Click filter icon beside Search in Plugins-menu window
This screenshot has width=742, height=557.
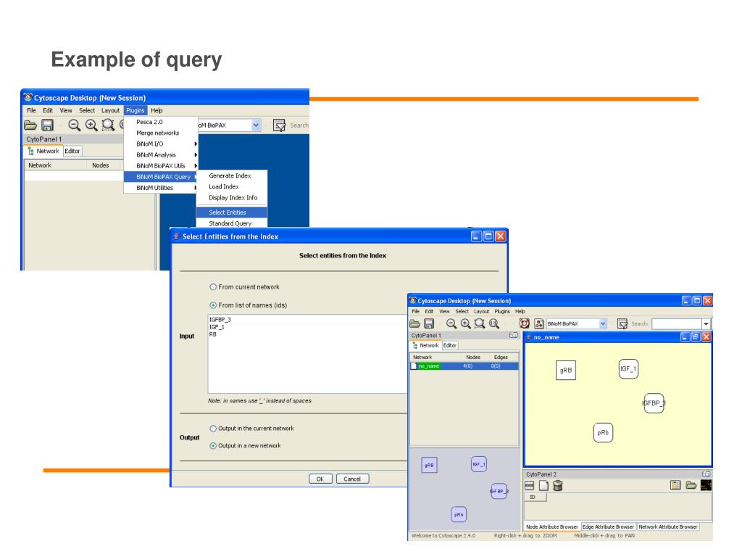(x=279, y=125)
